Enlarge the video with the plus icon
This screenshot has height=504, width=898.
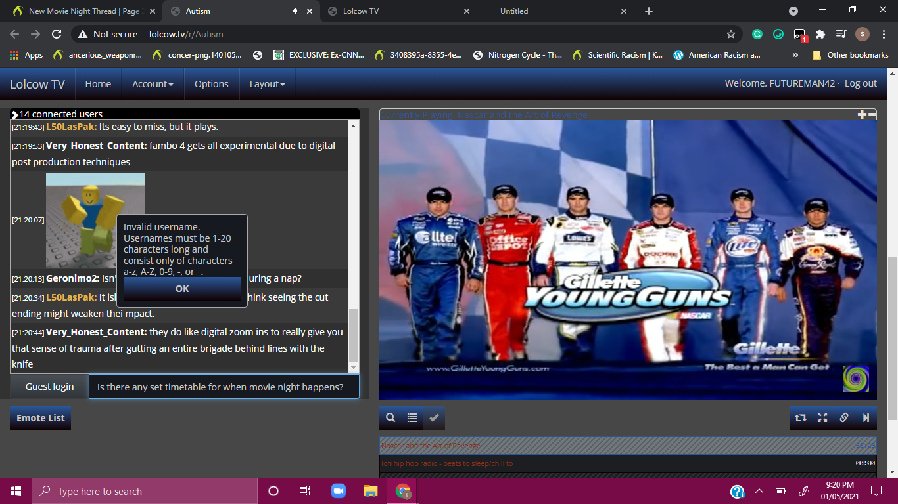pos(862,114)
